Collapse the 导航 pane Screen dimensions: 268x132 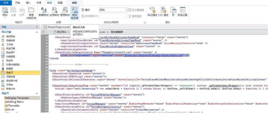coord(37,27)
